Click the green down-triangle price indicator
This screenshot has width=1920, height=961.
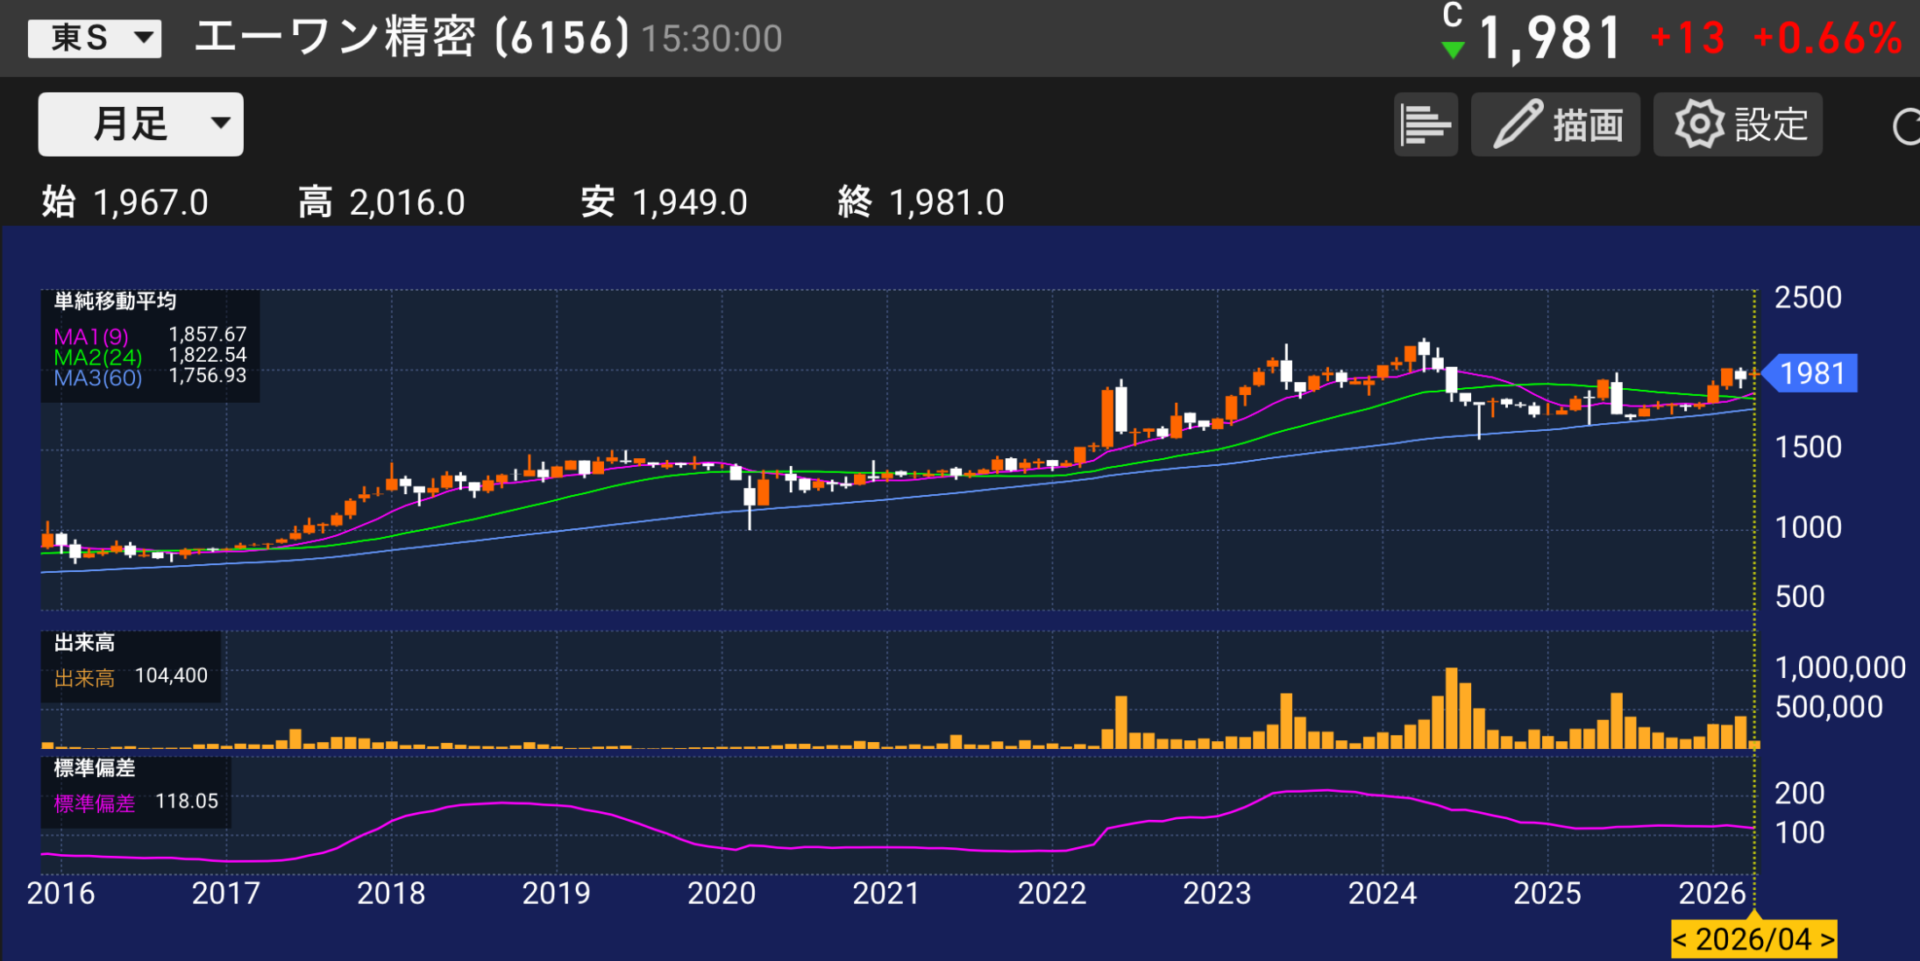(x=1453, y=49)
